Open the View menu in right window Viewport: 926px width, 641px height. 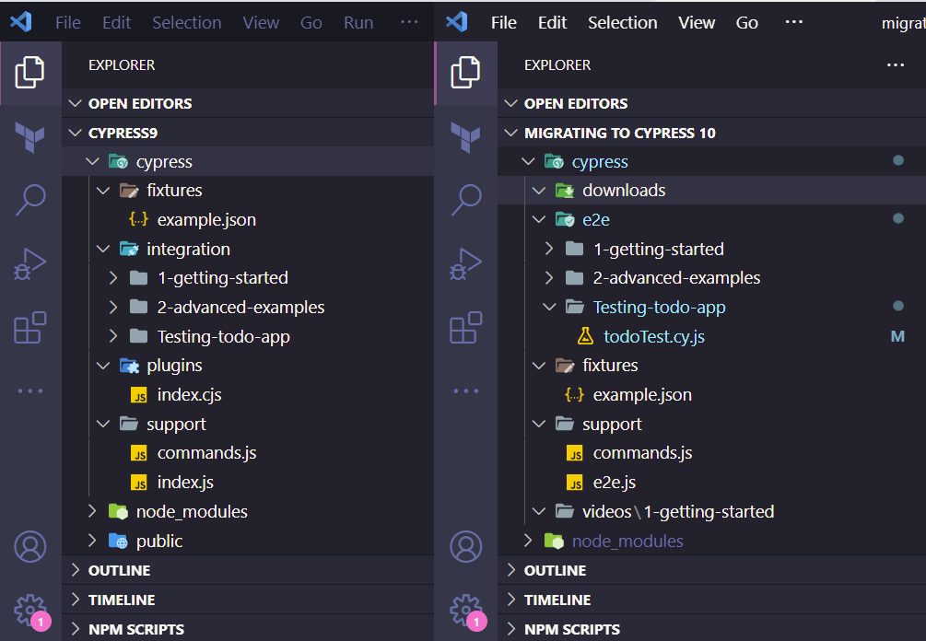[x=697, y=23]
